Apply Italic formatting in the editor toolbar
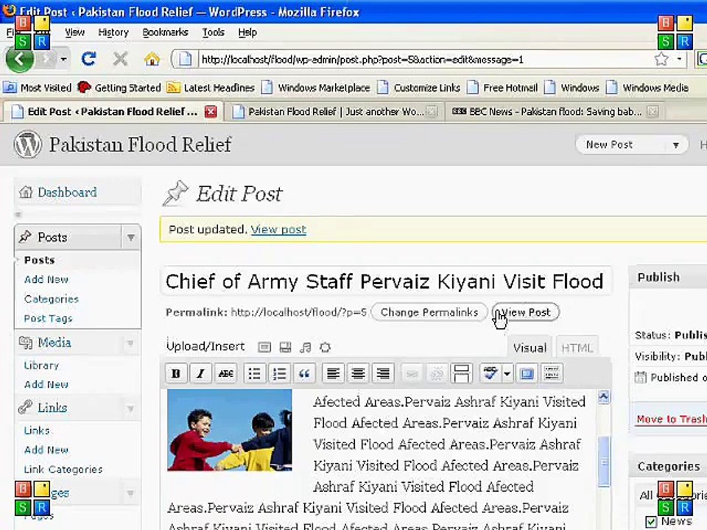 (x=201, y=374)
